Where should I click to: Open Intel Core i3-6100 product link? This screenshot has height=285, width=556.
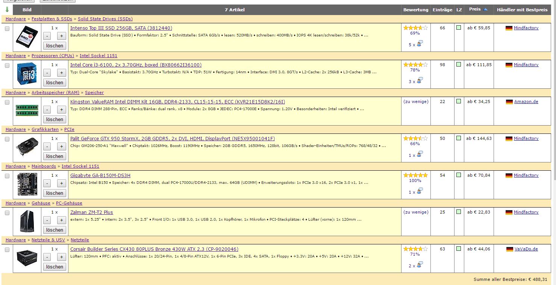pos(136,65)
